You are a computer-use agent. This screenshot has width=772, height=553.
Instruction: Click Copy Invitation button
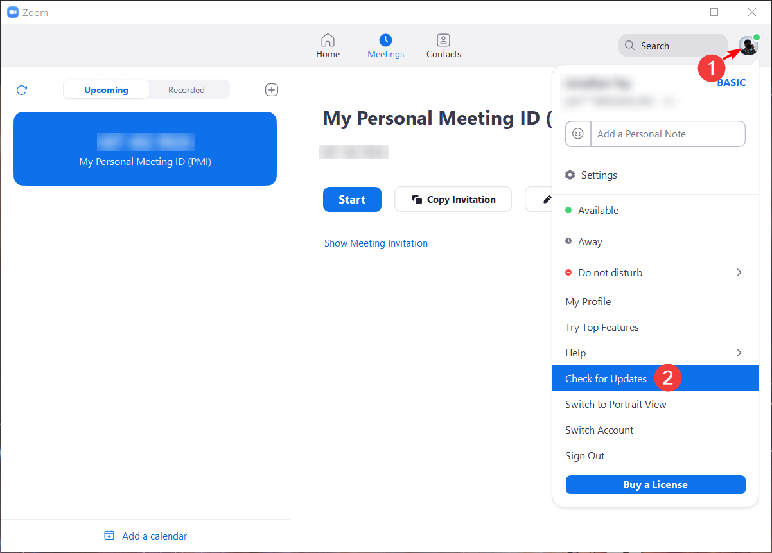453,200
